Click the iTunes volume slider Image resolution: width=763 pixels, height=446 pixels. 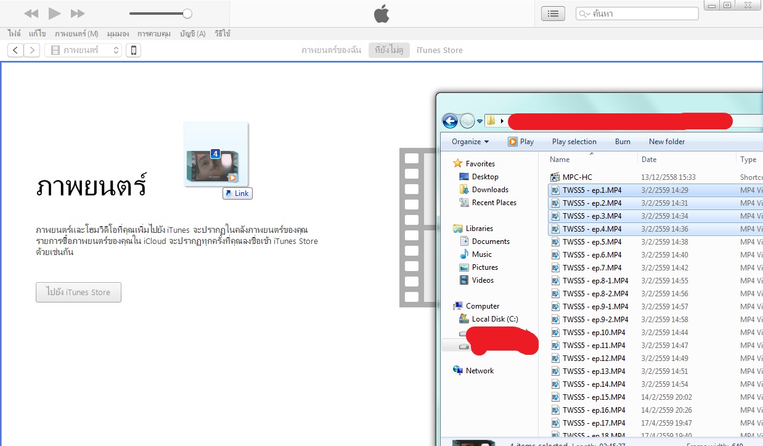click(x=160, y=14)
